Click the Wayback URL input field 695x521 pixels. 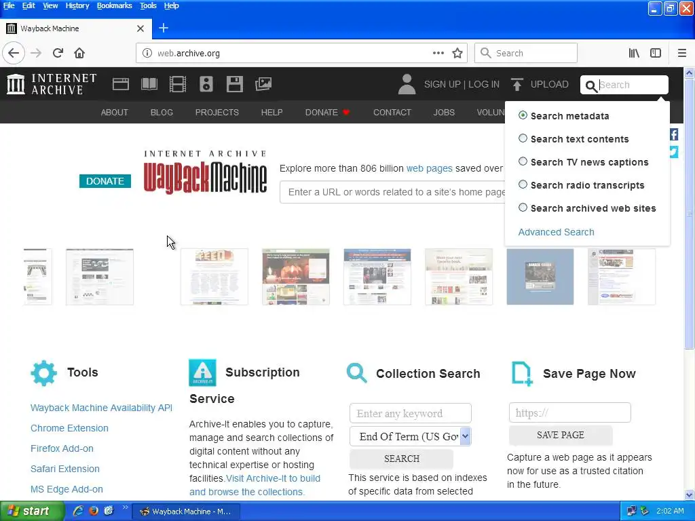pos(393,192)
